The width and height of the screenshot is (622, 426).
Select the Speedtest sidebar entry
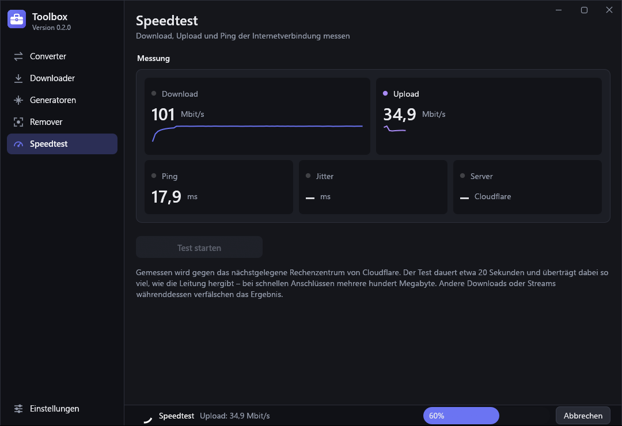62,144
